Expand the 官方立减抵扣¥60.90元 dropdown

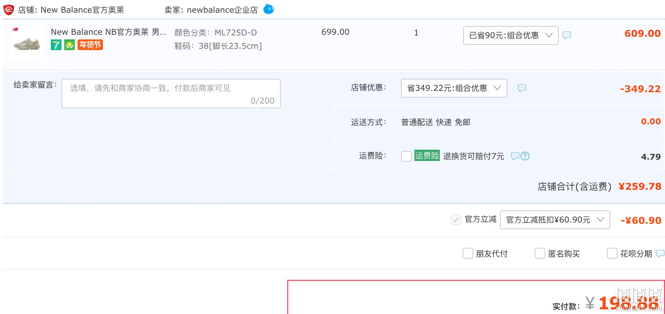click(555, 220)
